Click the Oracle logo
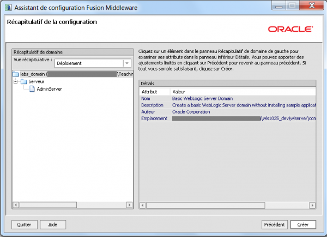 [x=290, y=29]
